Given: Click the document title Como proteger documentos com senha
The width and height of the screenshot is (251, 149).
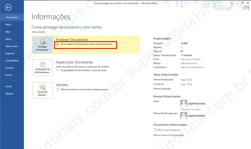Looking at the screenshot, I should [66, 27].
